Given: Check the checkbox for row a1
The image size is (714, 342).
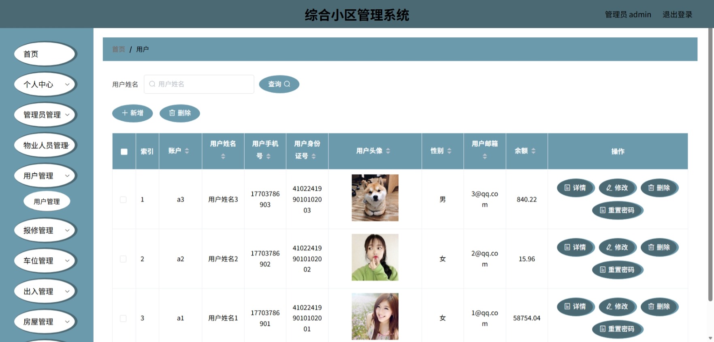Looking at the screenshot, I should pos(123,318).
